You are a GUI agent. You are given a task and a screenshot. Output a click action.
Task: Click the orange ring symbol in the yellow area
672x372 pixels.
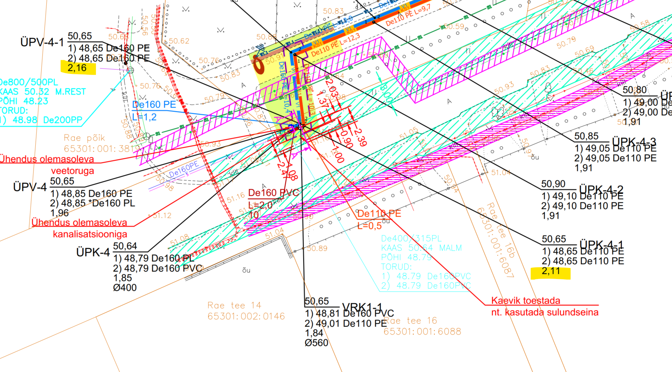click(259, 65)
